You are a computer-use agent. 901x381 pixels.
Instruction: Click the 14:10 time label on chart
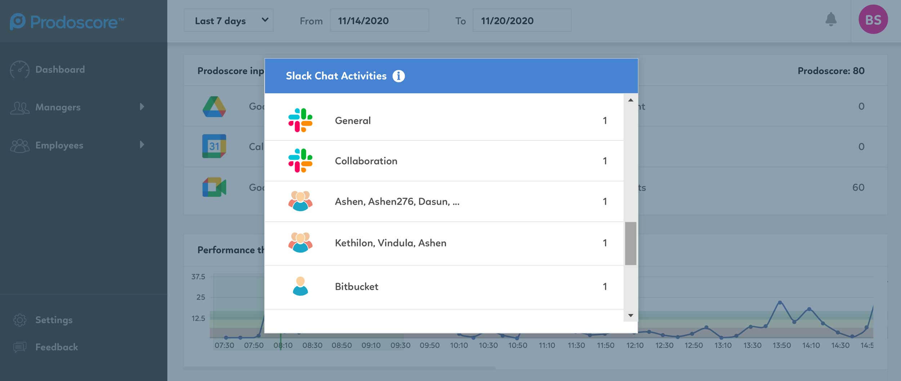coord(811,345)
